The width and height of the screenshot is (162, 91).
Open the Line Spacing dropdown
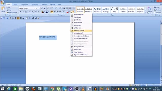pos(64,12)
